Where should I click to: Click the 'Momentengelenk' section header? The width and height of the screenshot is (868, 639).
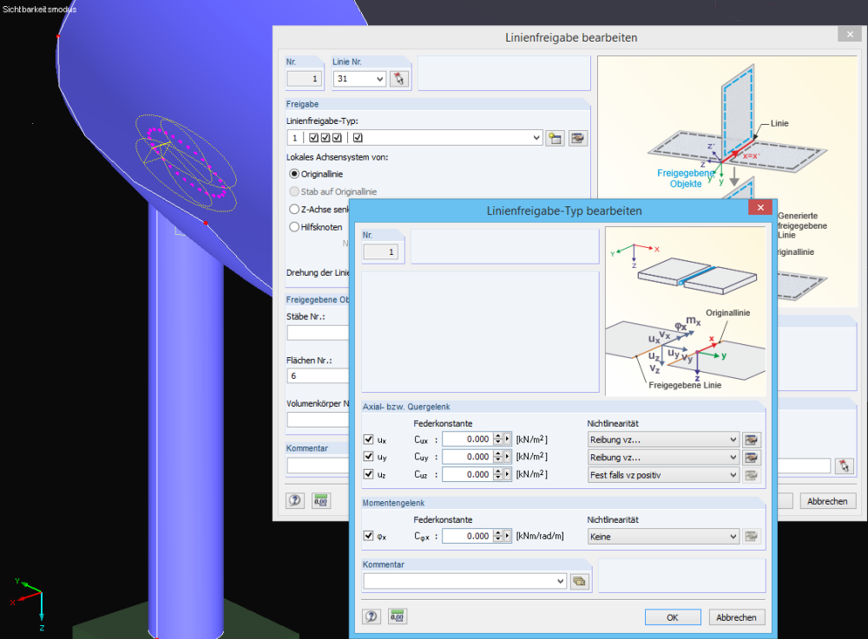click(x=393, y=503)
